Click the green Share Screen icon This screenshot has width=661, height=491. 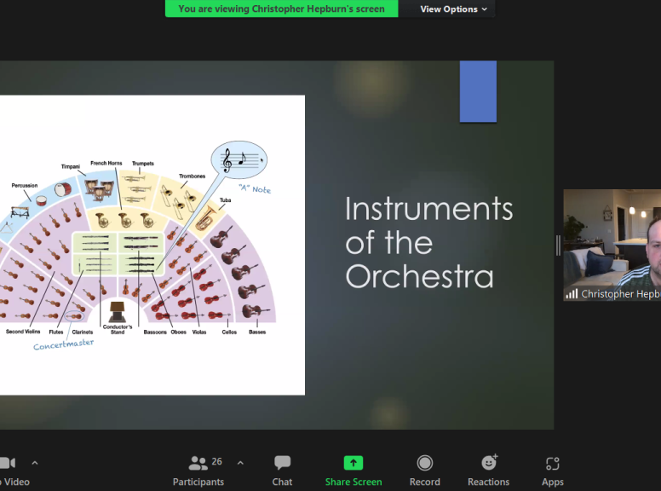pyautogui.click(x=353, y=463)
